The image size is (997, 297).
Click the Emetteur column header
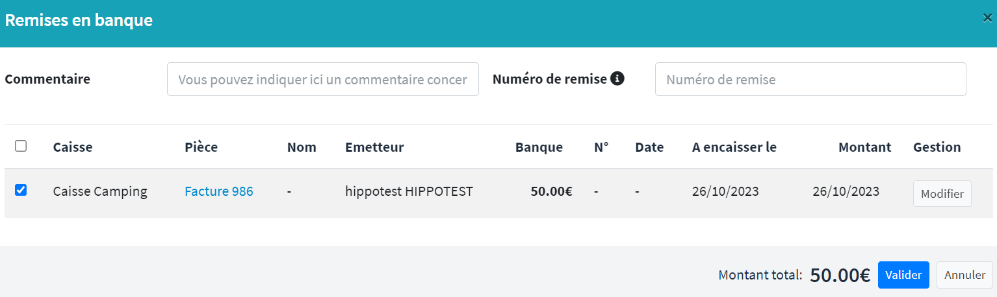[x=374, y=147]
